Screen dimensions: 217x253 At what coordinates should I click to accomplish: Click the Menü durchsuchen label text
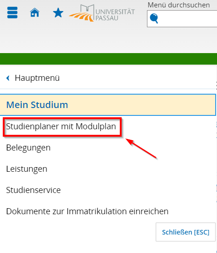pos(179,5)
